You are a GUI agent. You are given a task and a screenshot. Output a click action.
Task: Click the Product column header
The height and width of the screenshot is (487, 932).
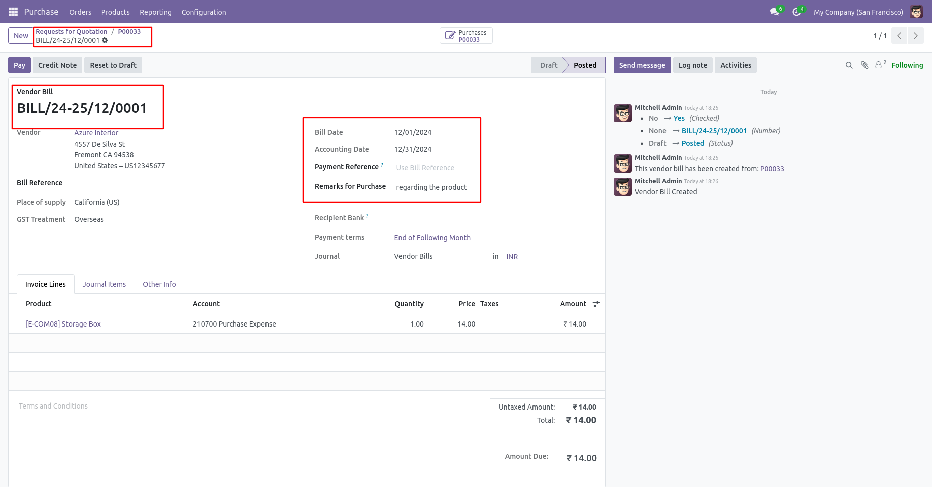tap(39, 304)
